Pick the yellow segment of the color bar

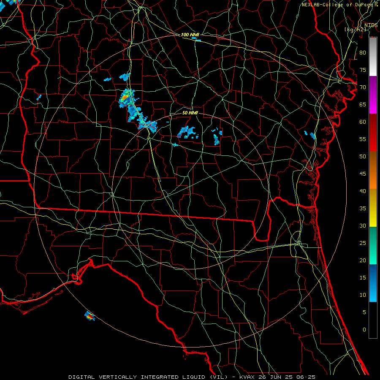(x=373, y=208)
